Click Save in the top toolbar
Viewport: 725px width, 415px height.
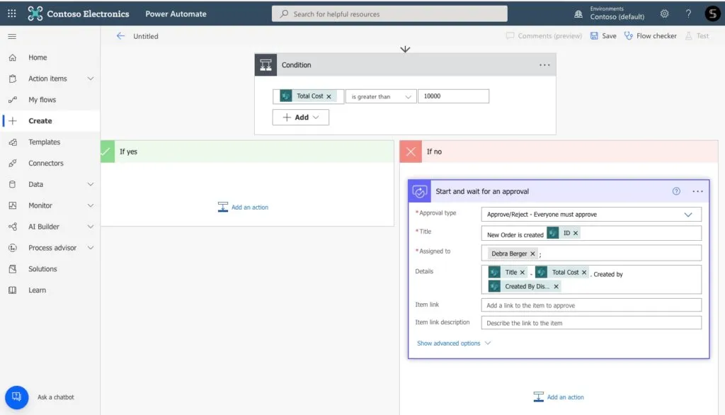[x=603, y=35]
